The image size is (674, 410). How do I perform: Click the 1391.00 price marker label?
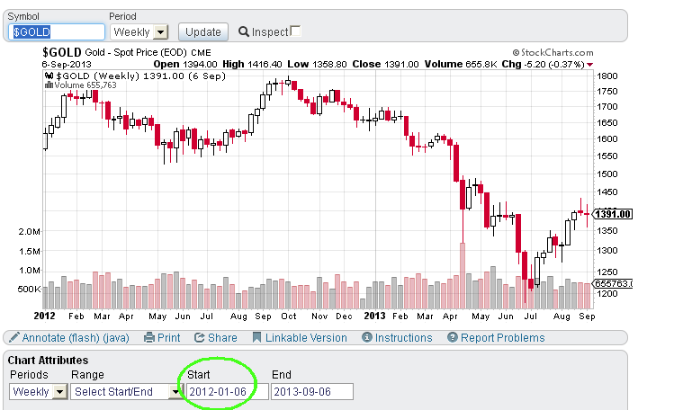tap(613, 214)
